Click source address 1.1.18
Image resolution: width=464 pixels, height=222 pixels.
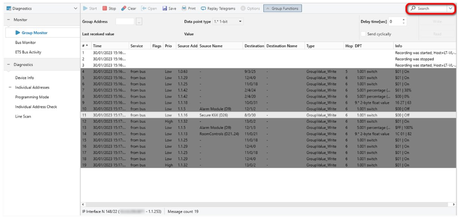[183, 103]
